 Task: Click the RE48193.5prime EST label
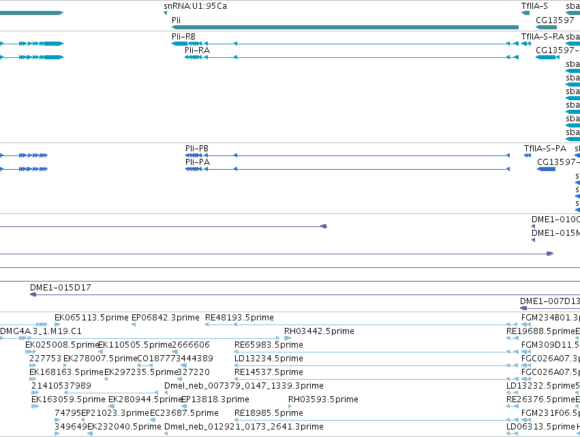239,318
